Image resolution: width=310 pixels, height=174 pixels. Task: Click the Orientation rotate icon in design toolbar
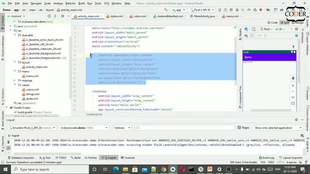253,29
